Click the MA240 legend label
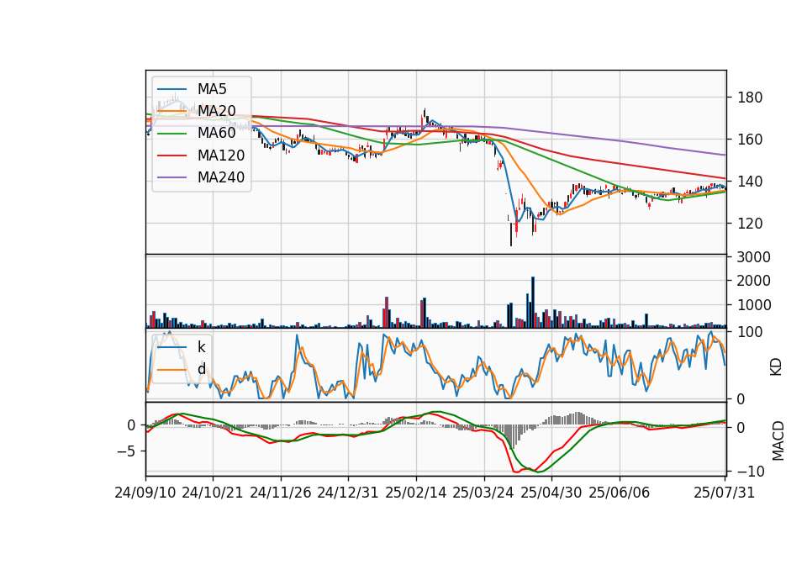 pos(221,177)
